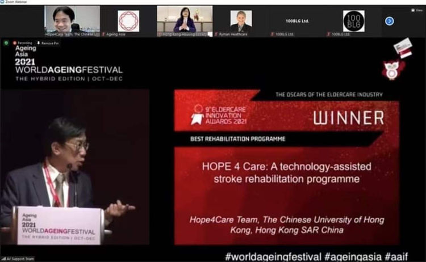Click the Remove Pin button
The image size is (426, 262).
(x=48, y=43)
